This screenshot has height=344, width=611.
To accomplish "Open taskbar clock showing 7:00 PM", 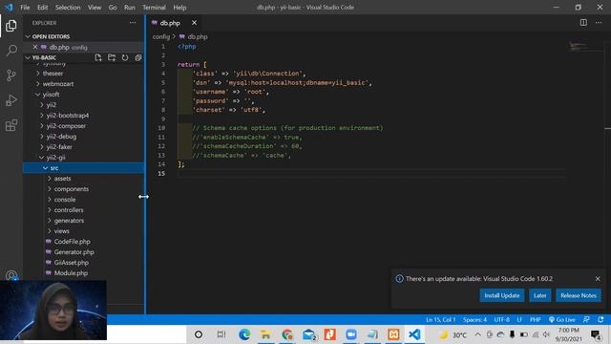I will [x=568, y=334].
